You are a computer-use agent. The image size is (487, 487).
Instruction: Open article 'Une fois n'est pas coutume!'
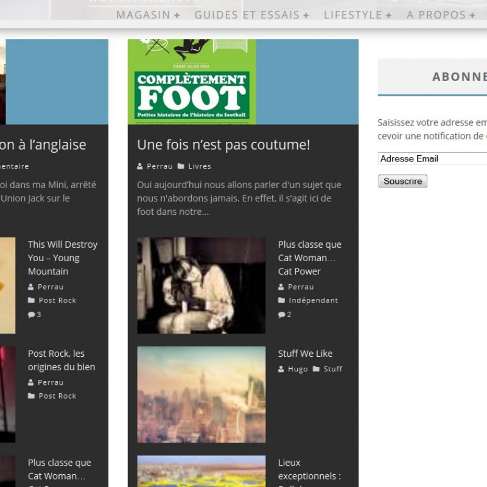coord(223,145)
